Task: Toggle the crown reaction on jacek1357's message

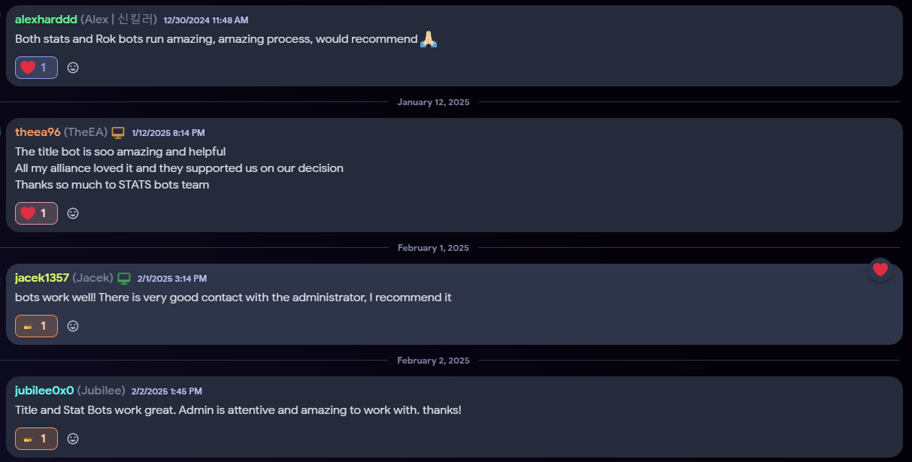Action: [x=36, y=326]
